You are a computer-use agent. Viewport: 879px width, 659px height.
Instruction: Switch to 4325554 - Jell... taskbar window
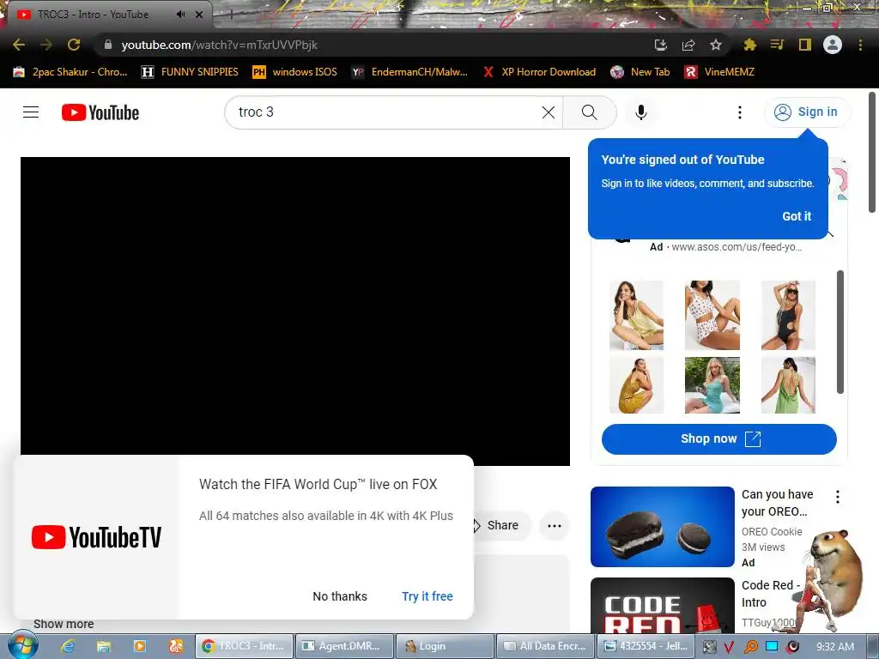pos(646,646)
